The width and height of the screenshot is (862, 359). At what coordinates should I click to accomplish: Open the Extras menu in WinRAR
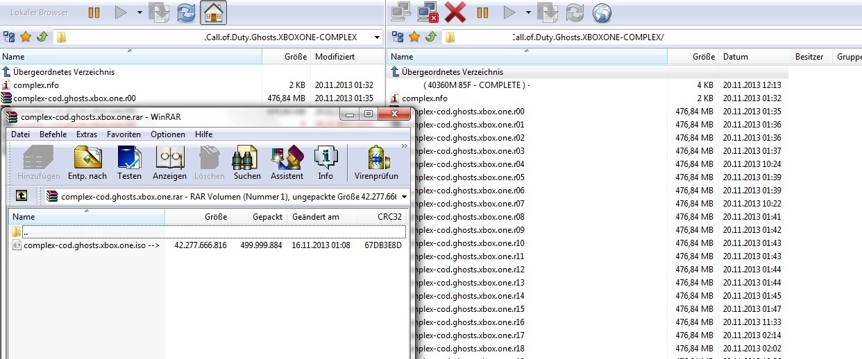[87, 134]
